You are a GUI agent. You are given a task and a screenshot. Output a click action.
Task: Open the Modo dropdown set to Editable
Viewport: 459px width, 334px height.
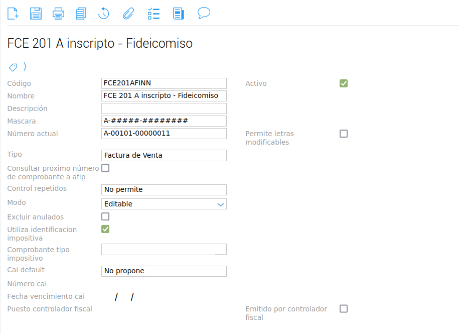pyautogui.click(x=164, y=204)
